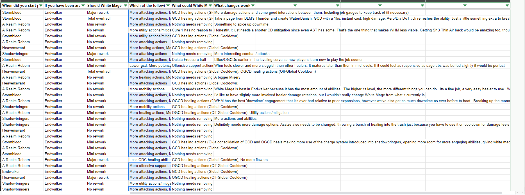The width and height of the screenshot is (525, 195).
Task: Select 'More mobility actions' beside 'White Mage is best'
Action: point(150,89)
